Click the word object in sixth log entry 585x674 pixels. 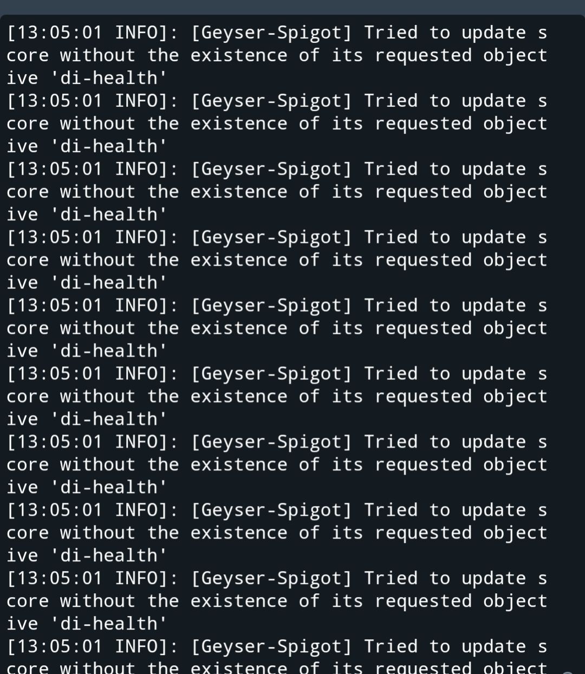click(x=515, y=397)
